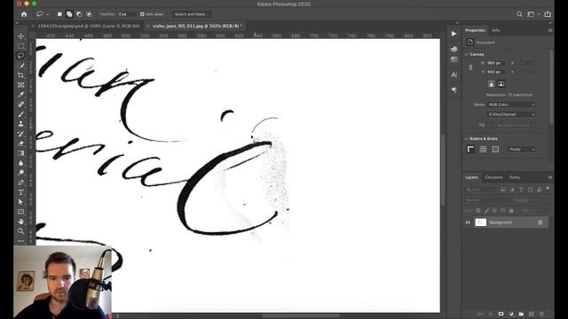Select the Healing Brush tool

[x=20, y=105]
